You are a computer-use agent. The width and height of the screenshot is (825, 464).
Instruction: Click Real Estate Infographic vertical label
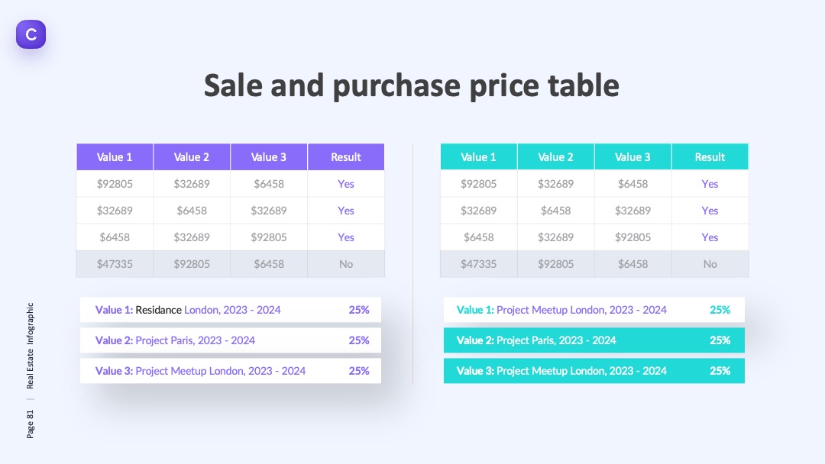[30, 346]
